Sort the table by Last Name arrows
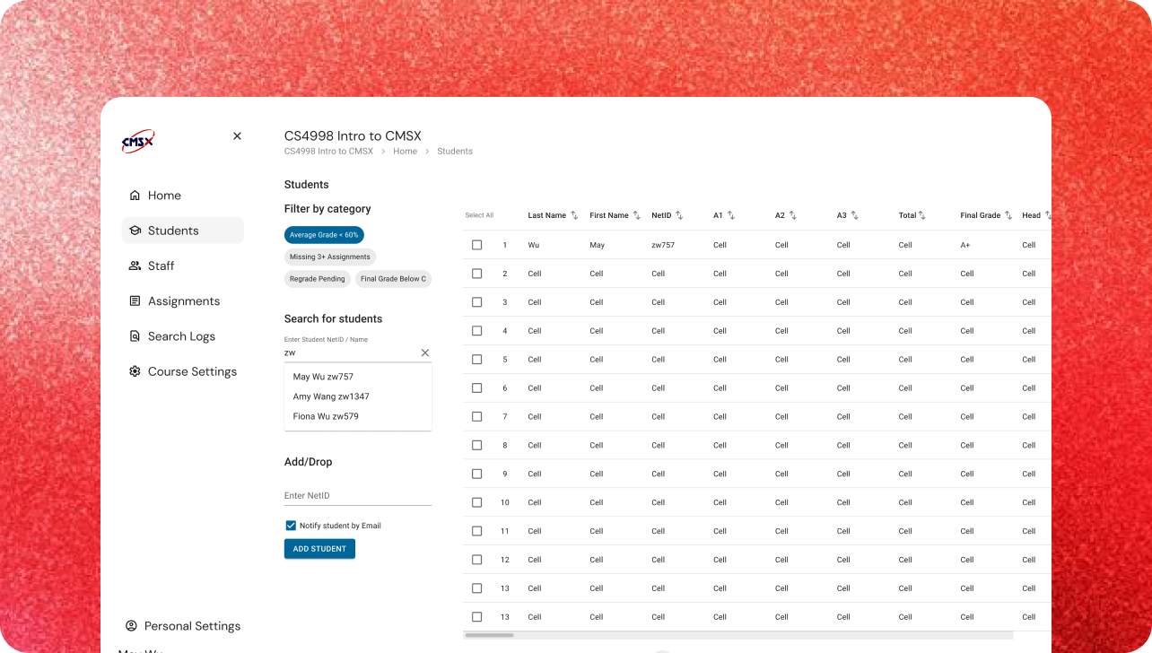 click(574, 215)
